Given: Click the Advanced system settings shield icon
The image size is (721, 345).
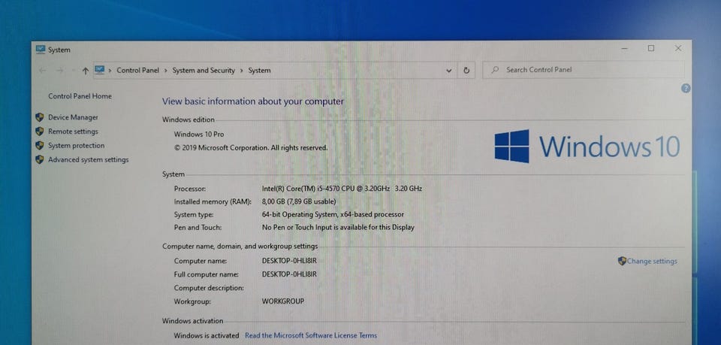Looking at the screenshot, I should click(40, 159).
